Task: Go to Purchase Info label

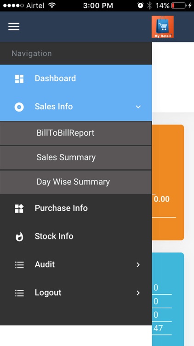Action: coord(61,208)
